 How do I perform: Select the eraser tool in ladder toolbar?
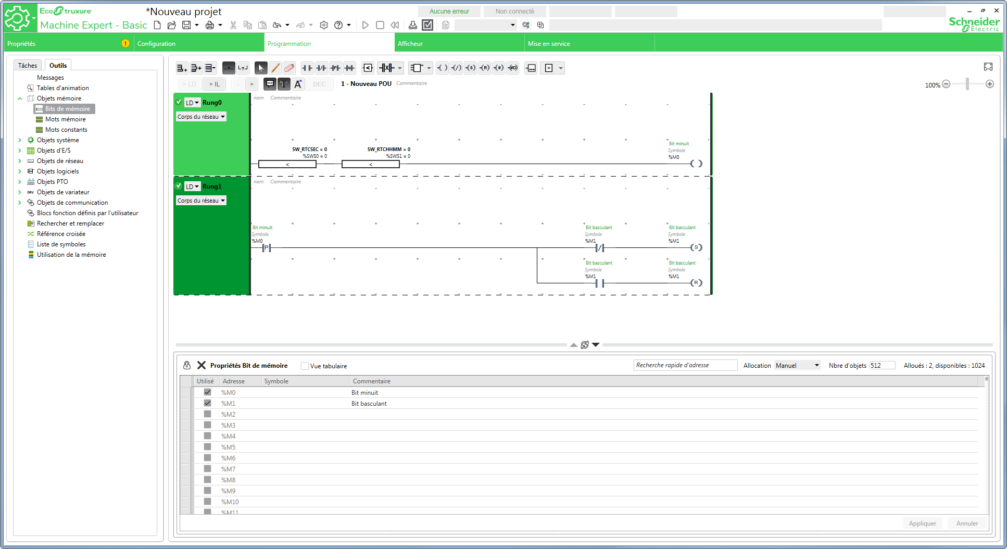pyautogui.click(x=289, y=68)
